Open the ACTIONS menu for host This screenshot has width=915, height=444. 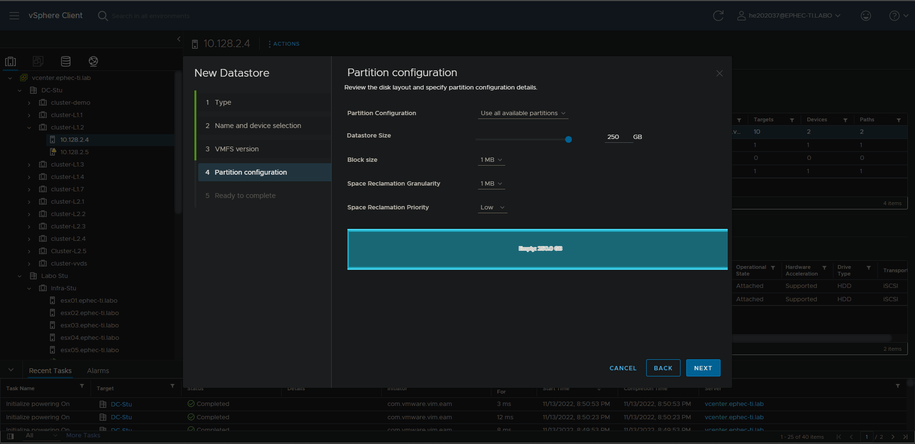284,44
